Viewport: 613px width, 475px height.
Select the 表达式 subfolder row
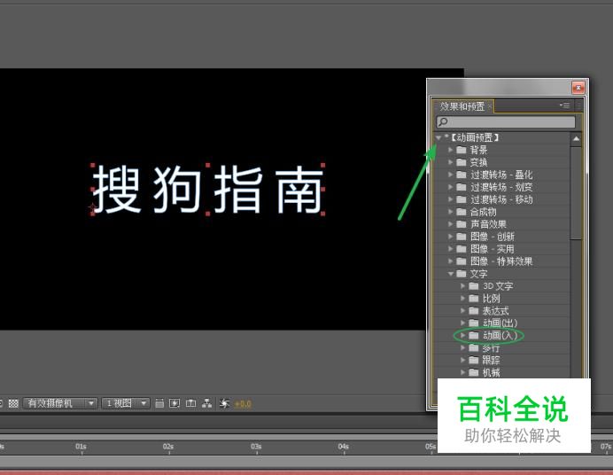pos(501,311)
